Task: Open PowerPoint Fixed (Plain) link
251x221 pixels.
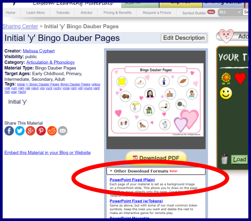Action: pyautogui.click(x=132, y=180)
